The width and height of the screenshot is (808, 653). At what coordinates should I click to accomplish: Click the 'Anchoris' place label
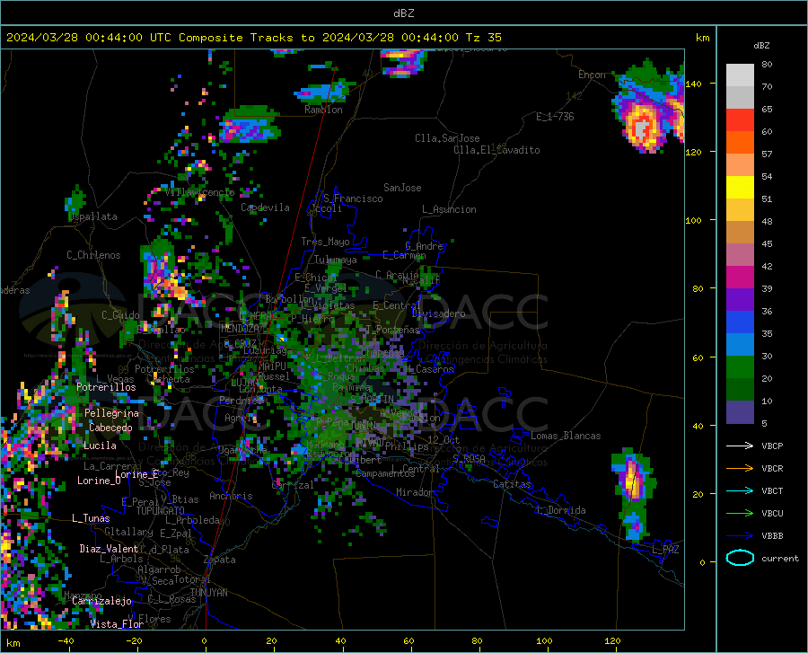(231, 497)
